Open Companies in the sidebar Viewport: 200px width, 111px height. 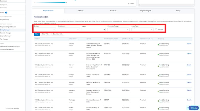click(x=4, y=5)
